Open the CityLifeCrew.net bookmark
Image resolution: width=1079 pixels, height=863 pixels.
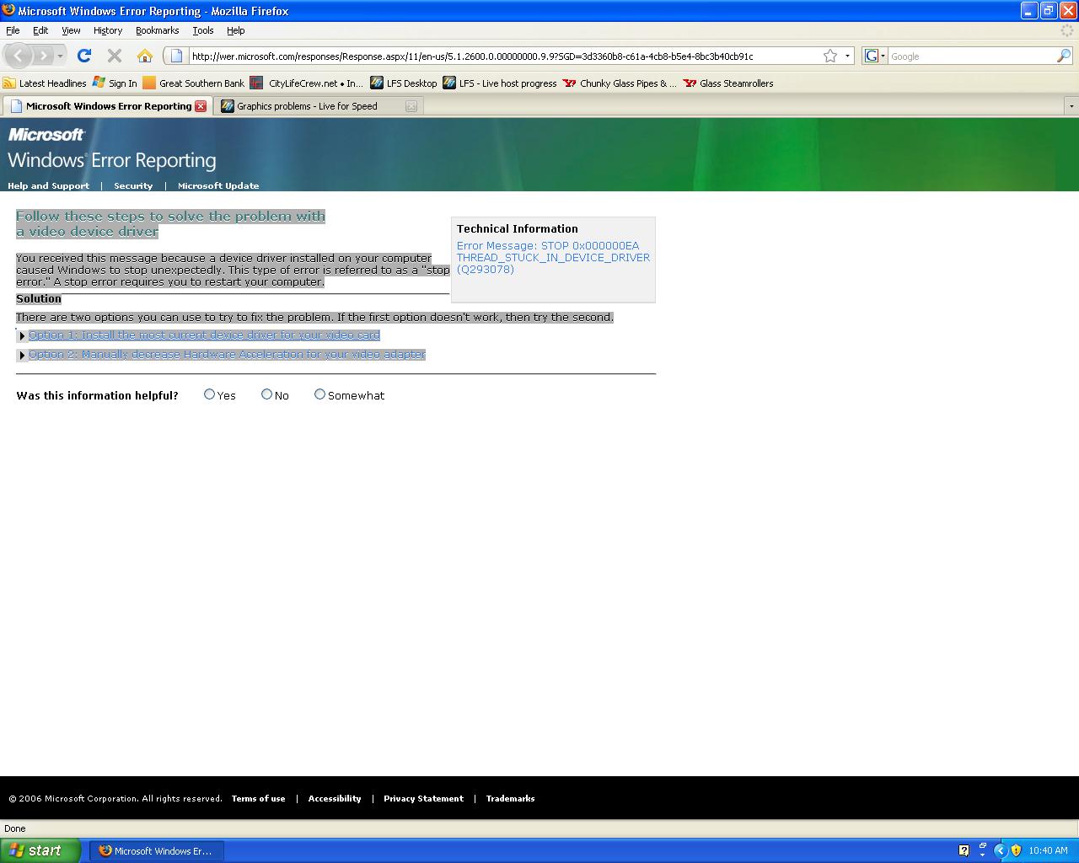pyautogui.click(x=307, y=83)
